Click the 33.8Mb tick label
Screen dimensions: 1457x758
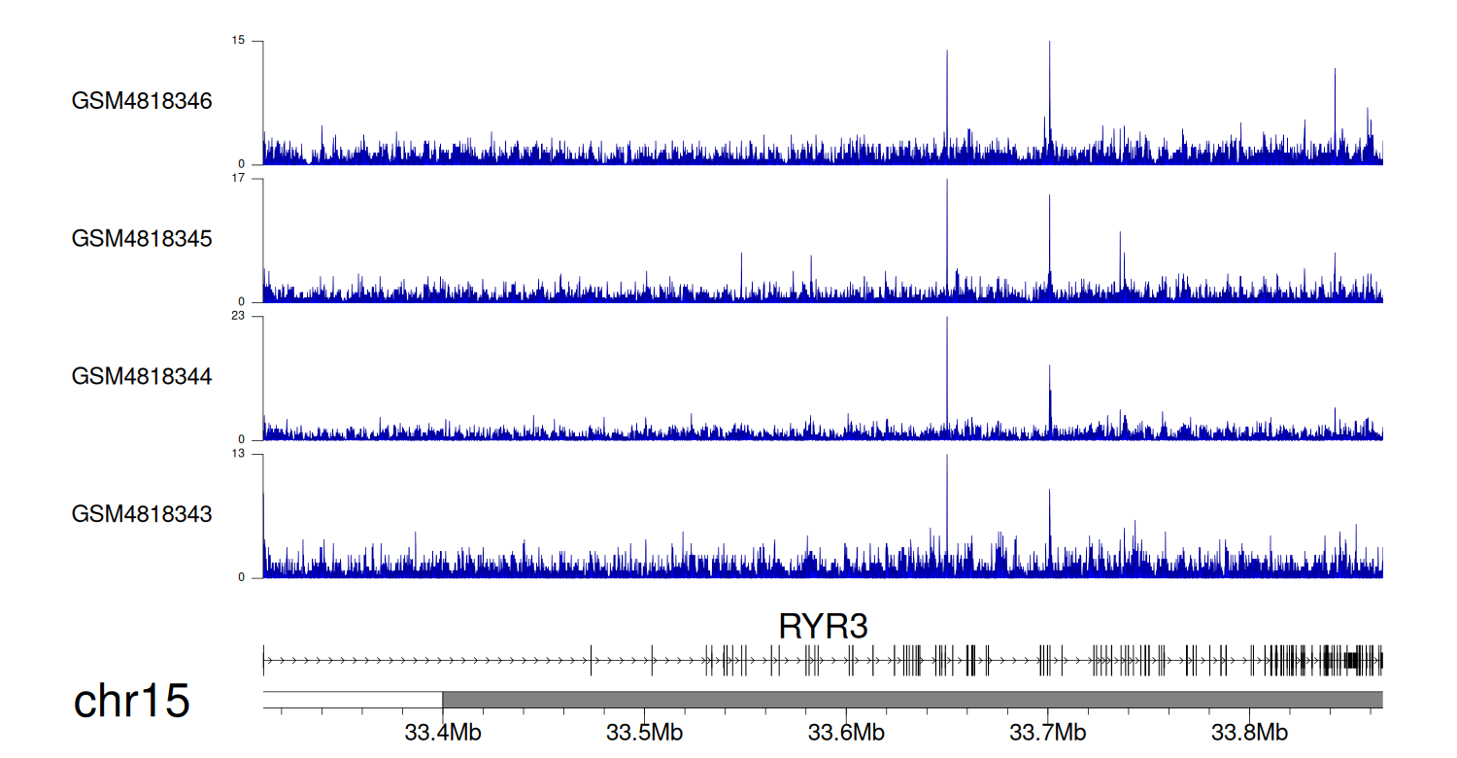[1249, 732]
